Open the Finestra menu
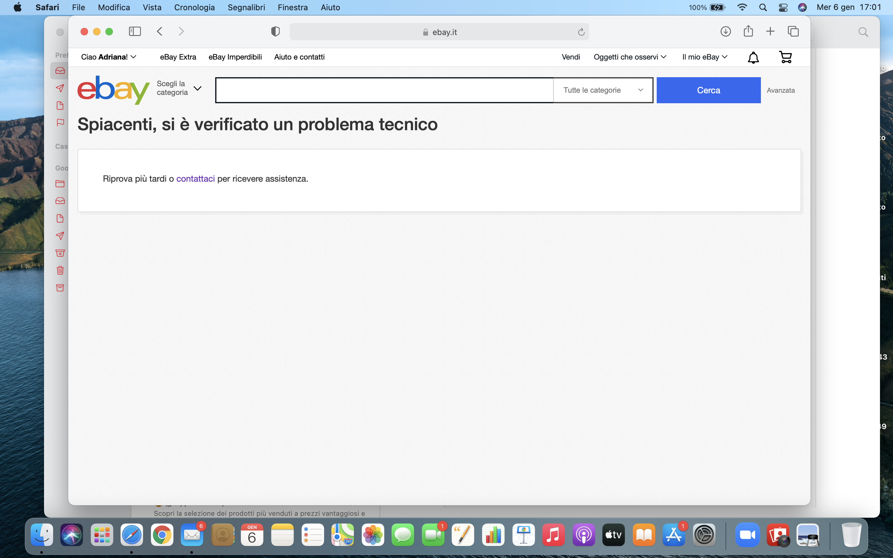This screenshot has width=893, height=558. 293,7
